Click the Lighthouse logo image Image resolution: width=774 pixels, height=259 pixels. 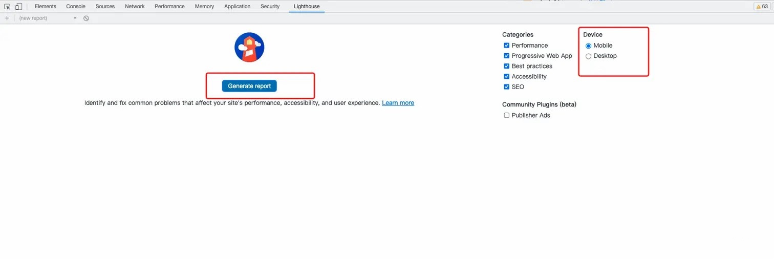tap(249, 47)
